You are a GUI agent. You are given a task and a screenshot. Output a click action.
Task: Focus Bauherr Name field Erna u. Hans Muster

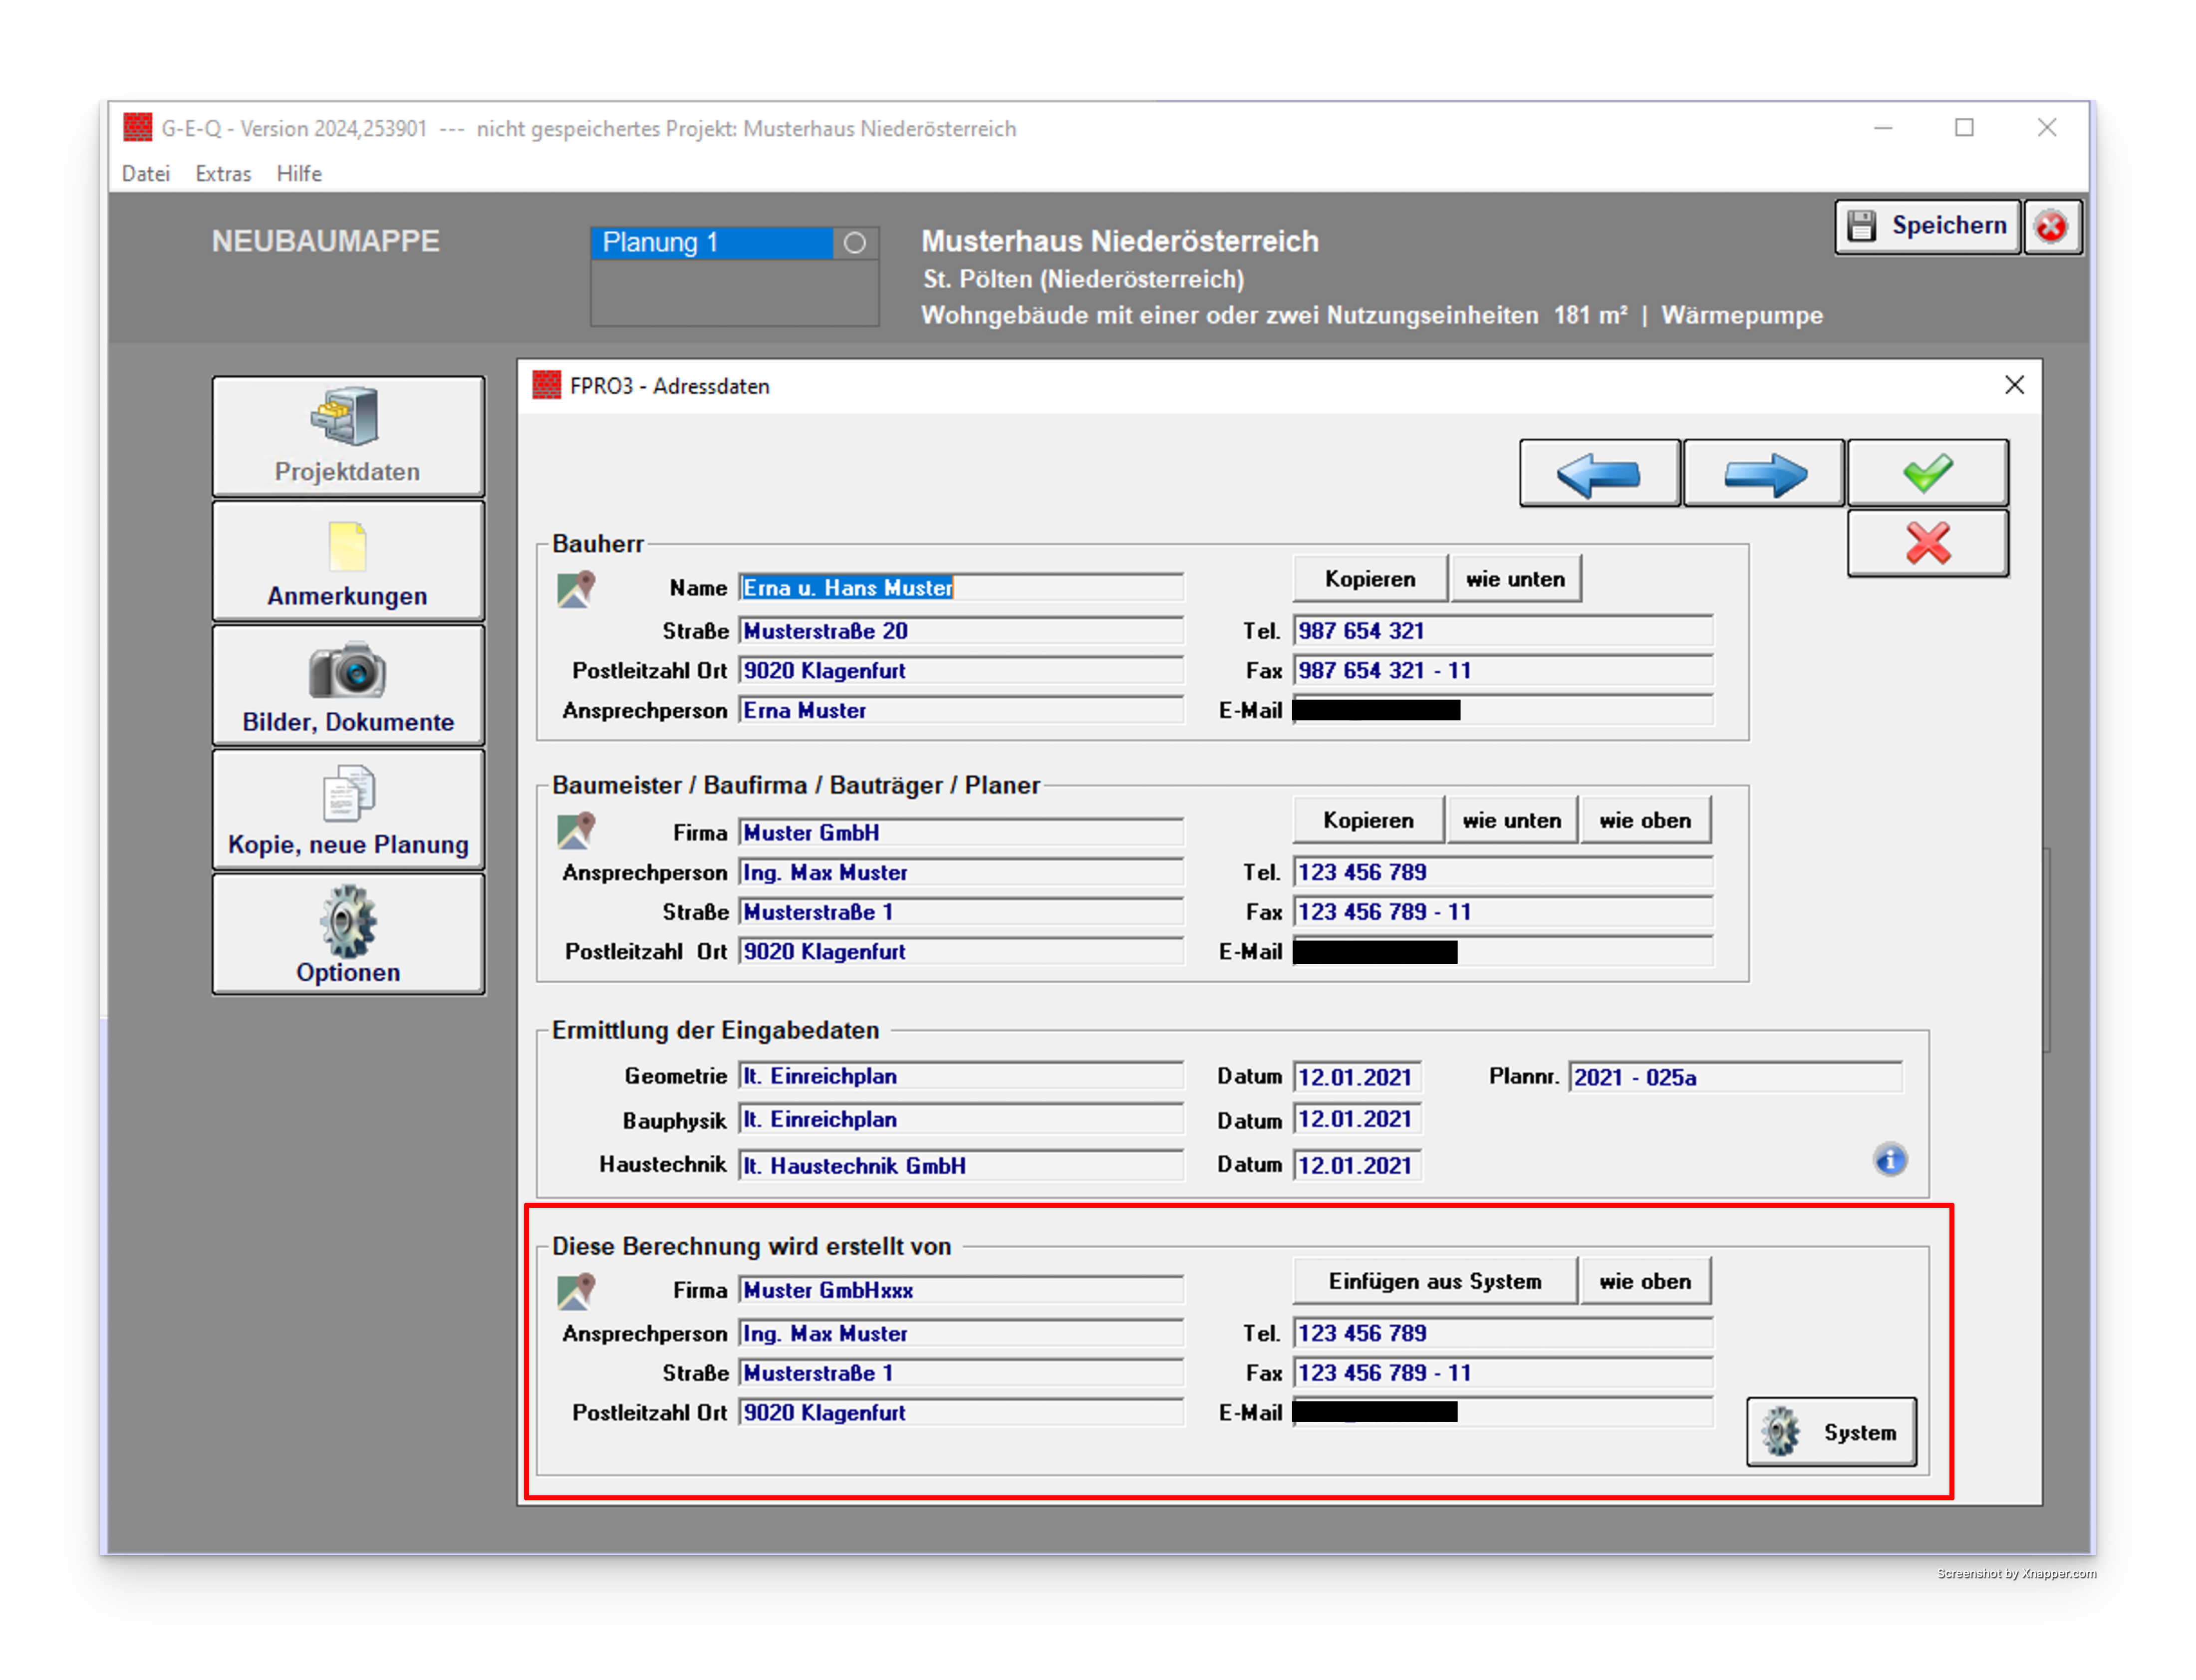click(x=961, y=588)
